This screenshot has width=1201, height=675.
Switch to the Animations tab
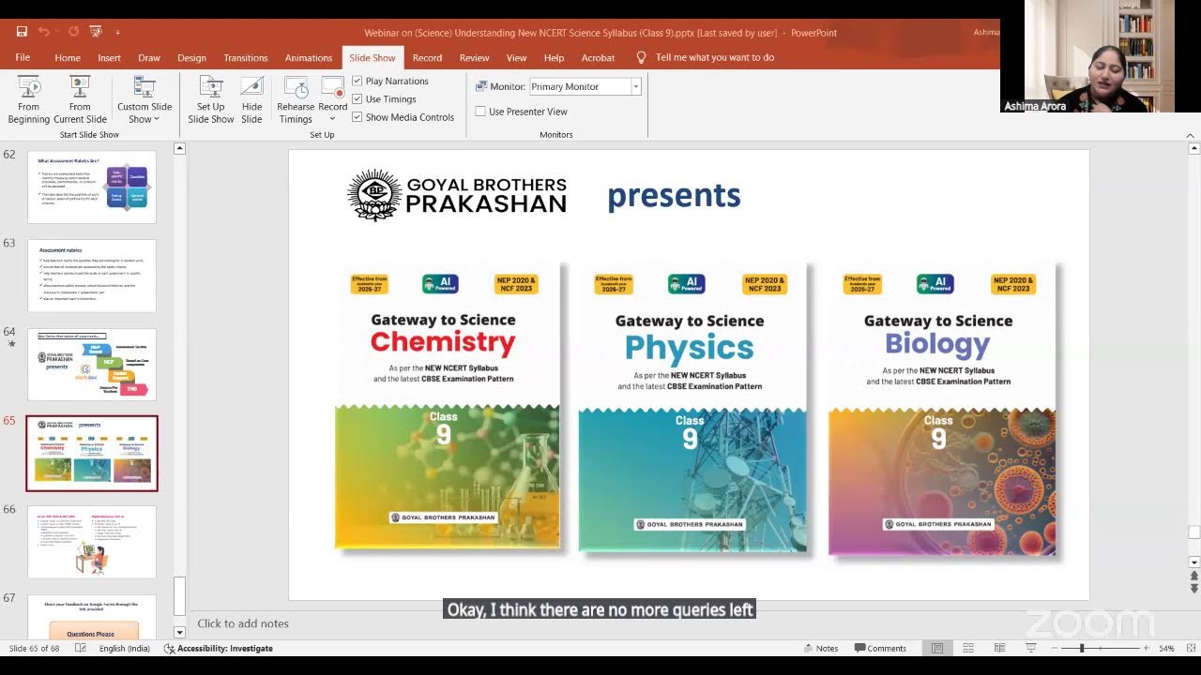point(309,57)
